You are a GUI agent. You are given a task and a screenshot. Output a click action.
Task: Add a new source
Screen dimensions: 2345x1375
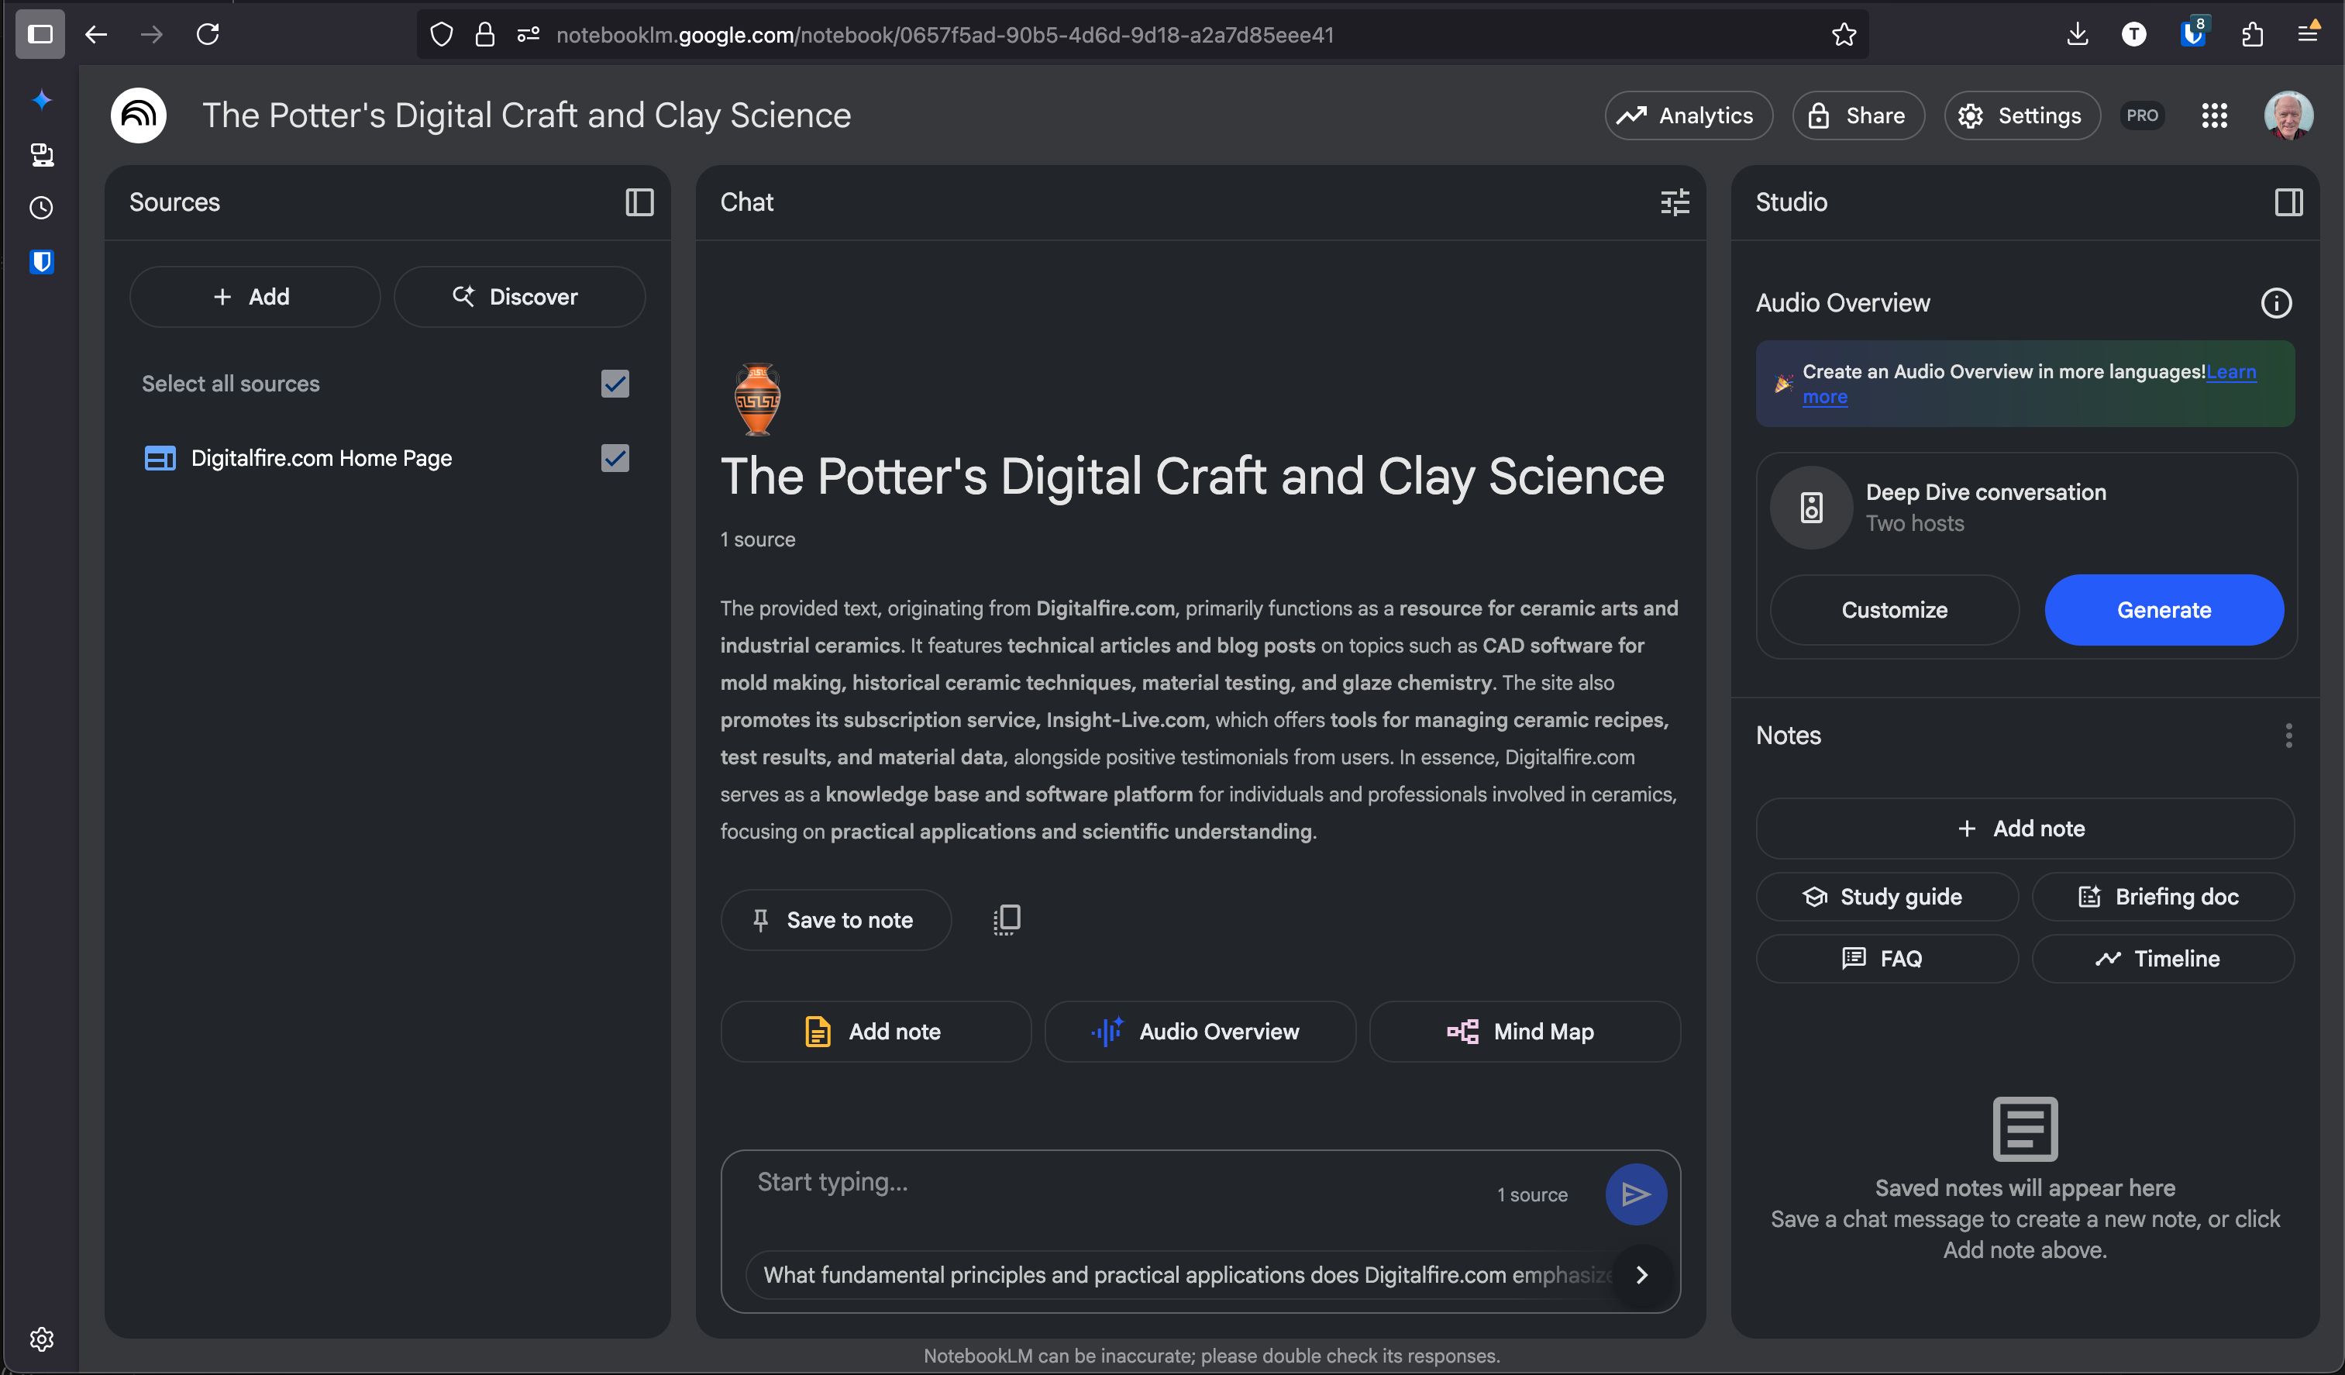click(254, 297)
